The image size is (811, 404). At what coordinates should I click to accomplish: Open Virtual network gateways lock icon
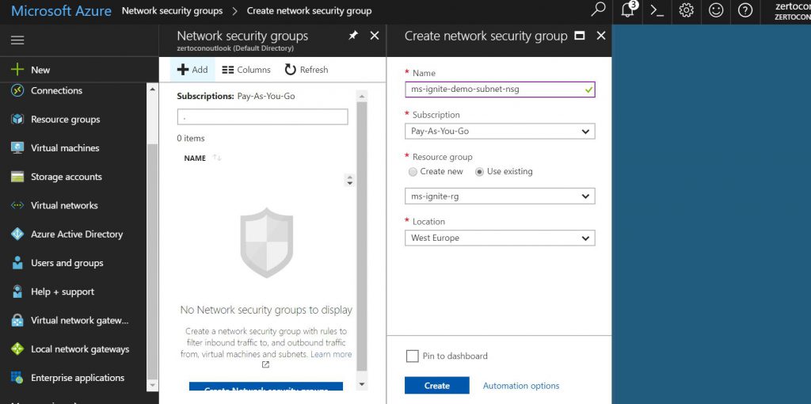click(17, 320)
